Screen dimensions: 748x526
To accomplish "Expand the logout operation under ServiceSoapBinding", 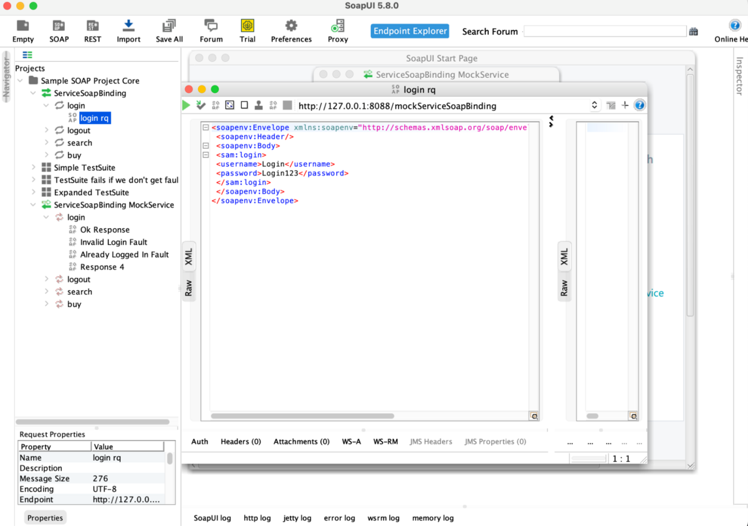I will pos(47,130).
